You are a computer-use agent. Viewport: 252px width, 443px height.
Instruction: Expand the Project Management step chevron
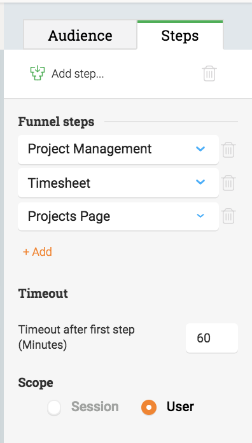click(x=200, y=149)
